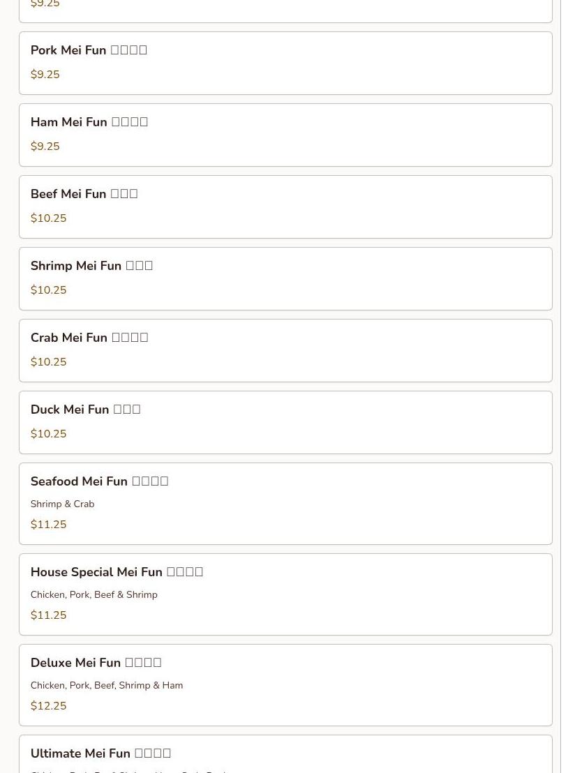This screenshot has width=575, height=773.
Task: Click the $11.25 price under Seafood Mei Fun
Action: [x=48, y=525]
